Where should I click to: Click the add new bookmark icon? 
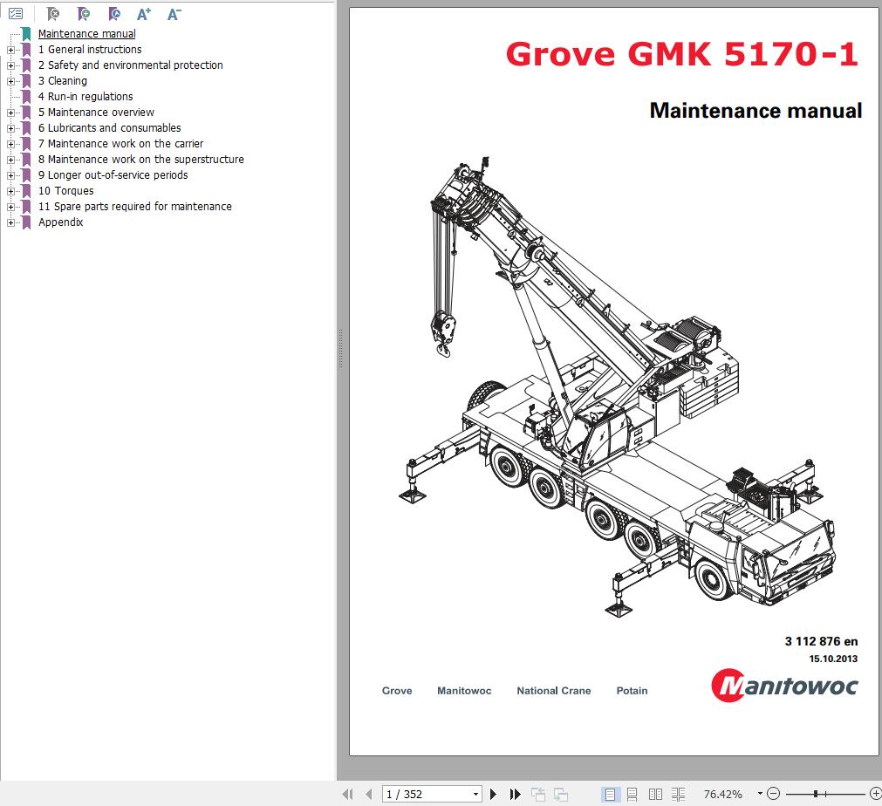click(x=83, y=13)
